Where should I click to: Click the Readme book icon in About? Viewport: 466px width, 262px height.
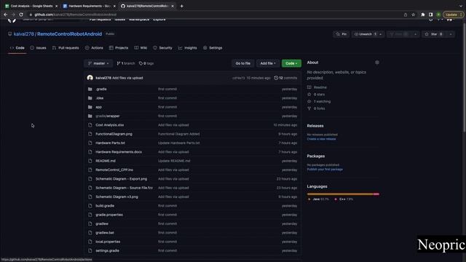coord(309,87)
